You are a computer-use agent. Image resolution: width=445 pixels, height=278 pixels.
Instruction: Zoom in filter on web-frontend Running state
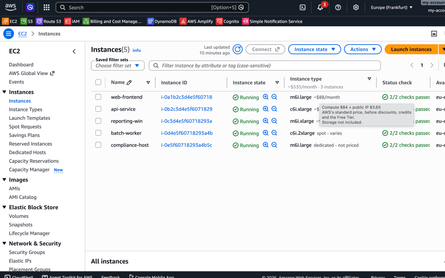tap(266, 97)
